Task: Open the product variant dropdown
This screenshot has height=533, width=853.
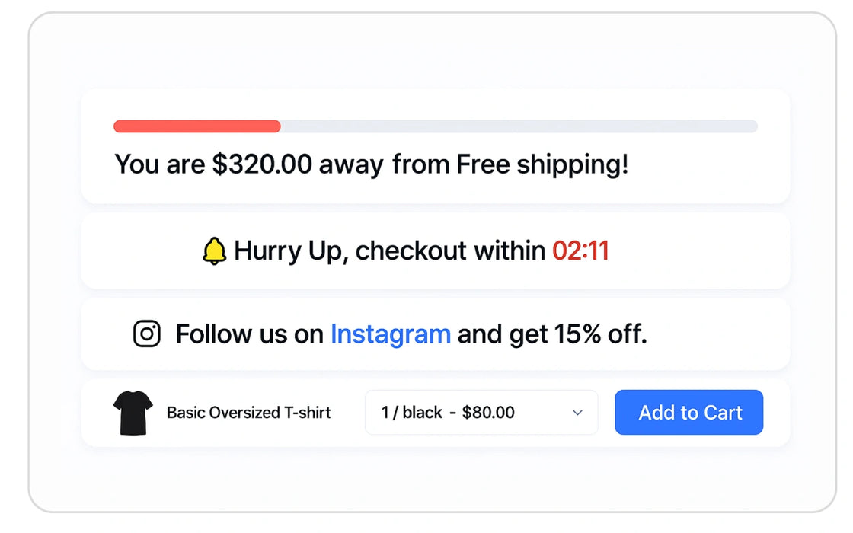Action: (481, 412)
